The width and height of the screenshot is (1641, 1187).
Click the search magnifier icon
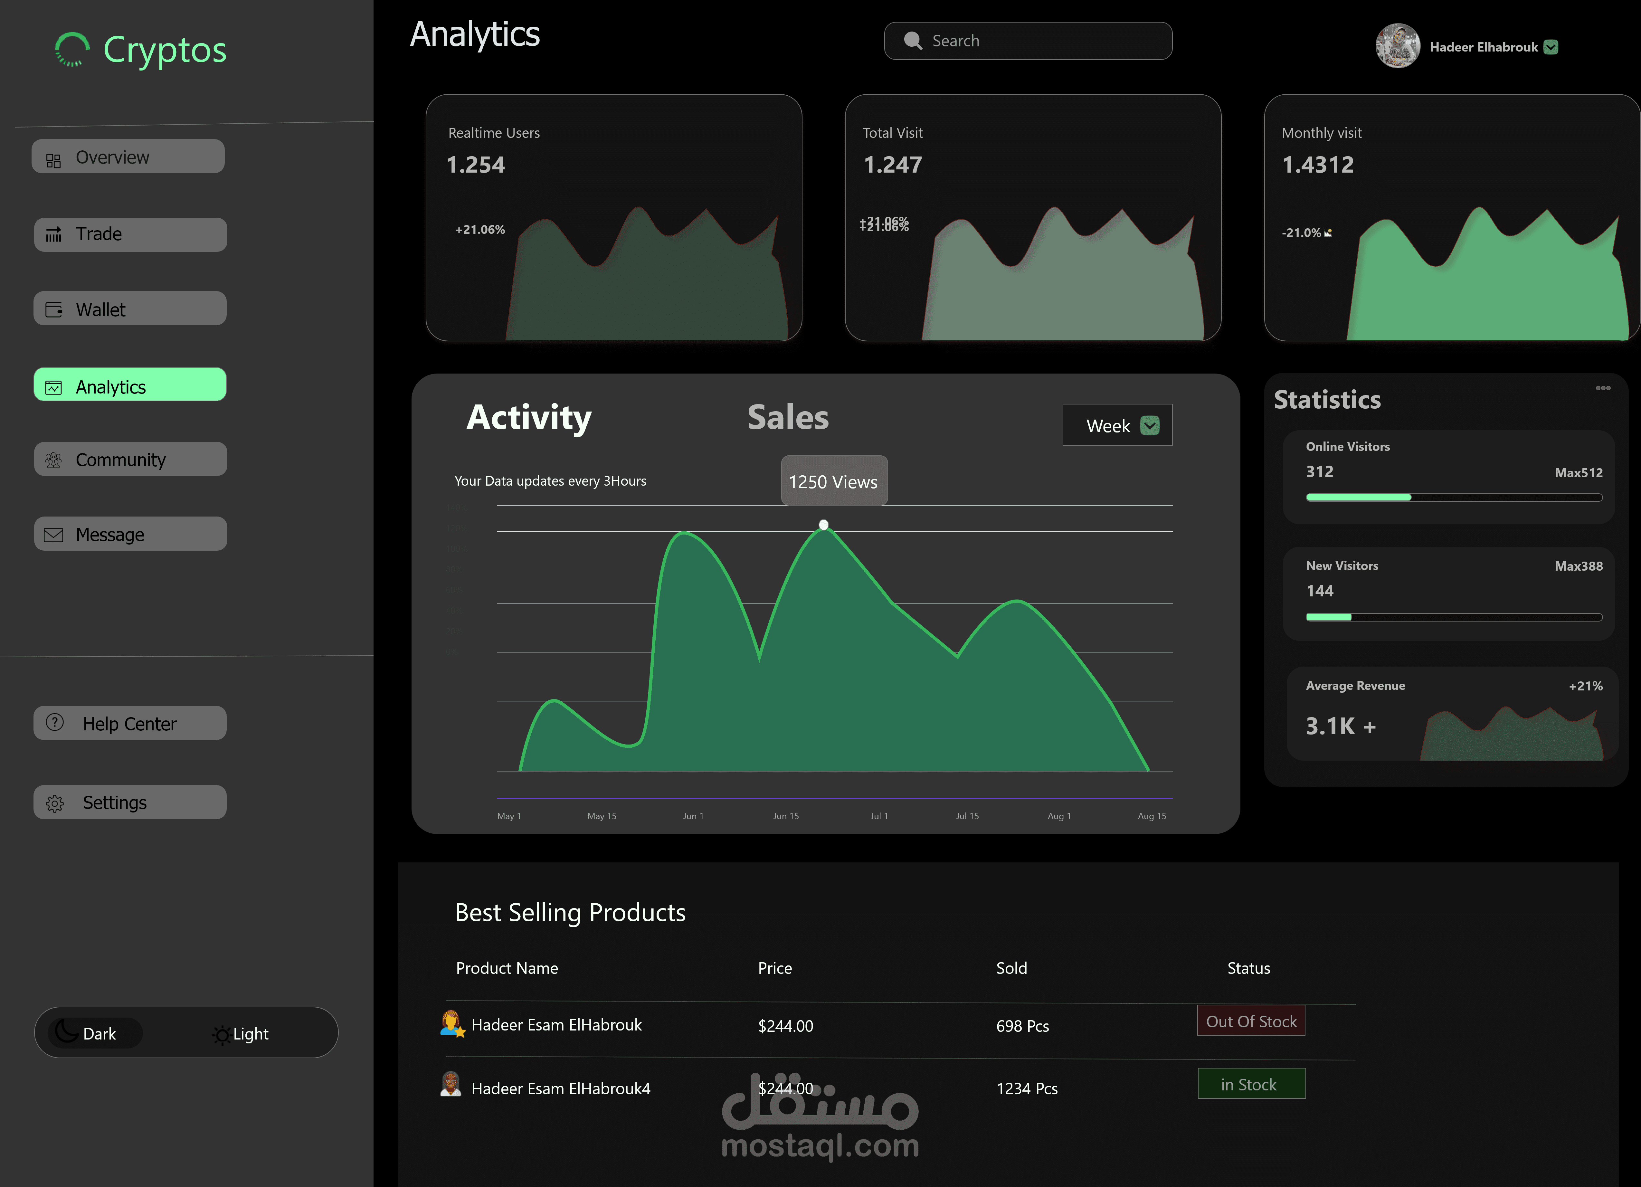(x=913, y=41)
